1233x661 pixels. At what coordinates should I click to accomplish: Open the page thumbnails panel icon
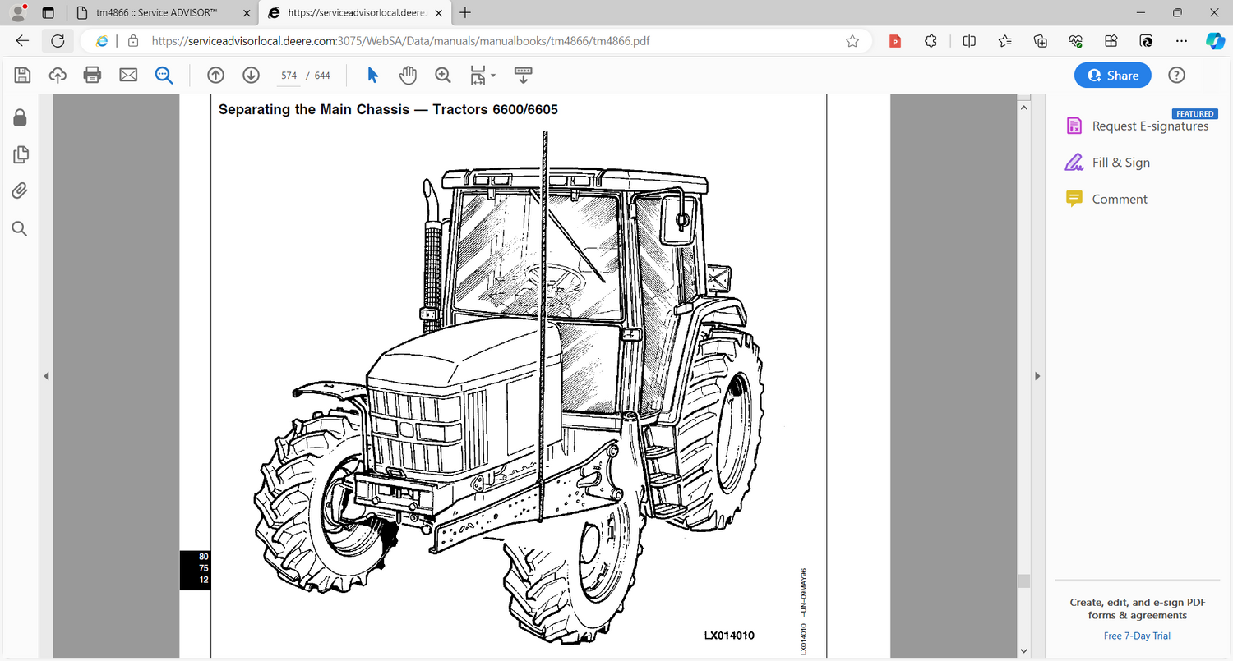21,154
